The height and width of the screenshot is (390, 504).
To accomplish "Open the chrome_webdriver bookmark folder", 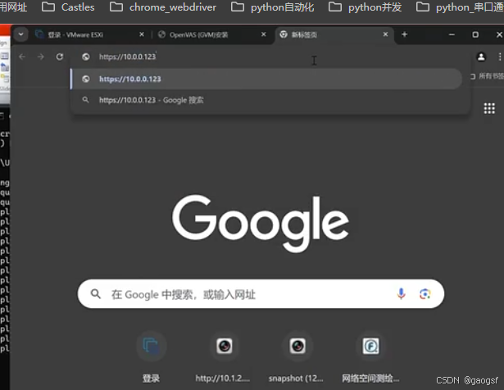I will click(163, 7).
